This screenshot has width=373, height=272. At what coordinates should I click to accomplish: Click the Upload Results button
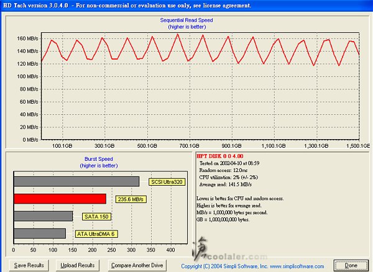[x=78, y=265]
